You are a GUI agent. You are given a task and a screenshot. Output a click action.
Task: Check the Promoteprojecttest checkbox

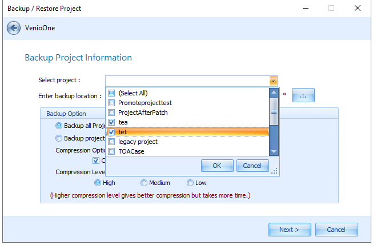pyautogui.click(x=111, y=103)
